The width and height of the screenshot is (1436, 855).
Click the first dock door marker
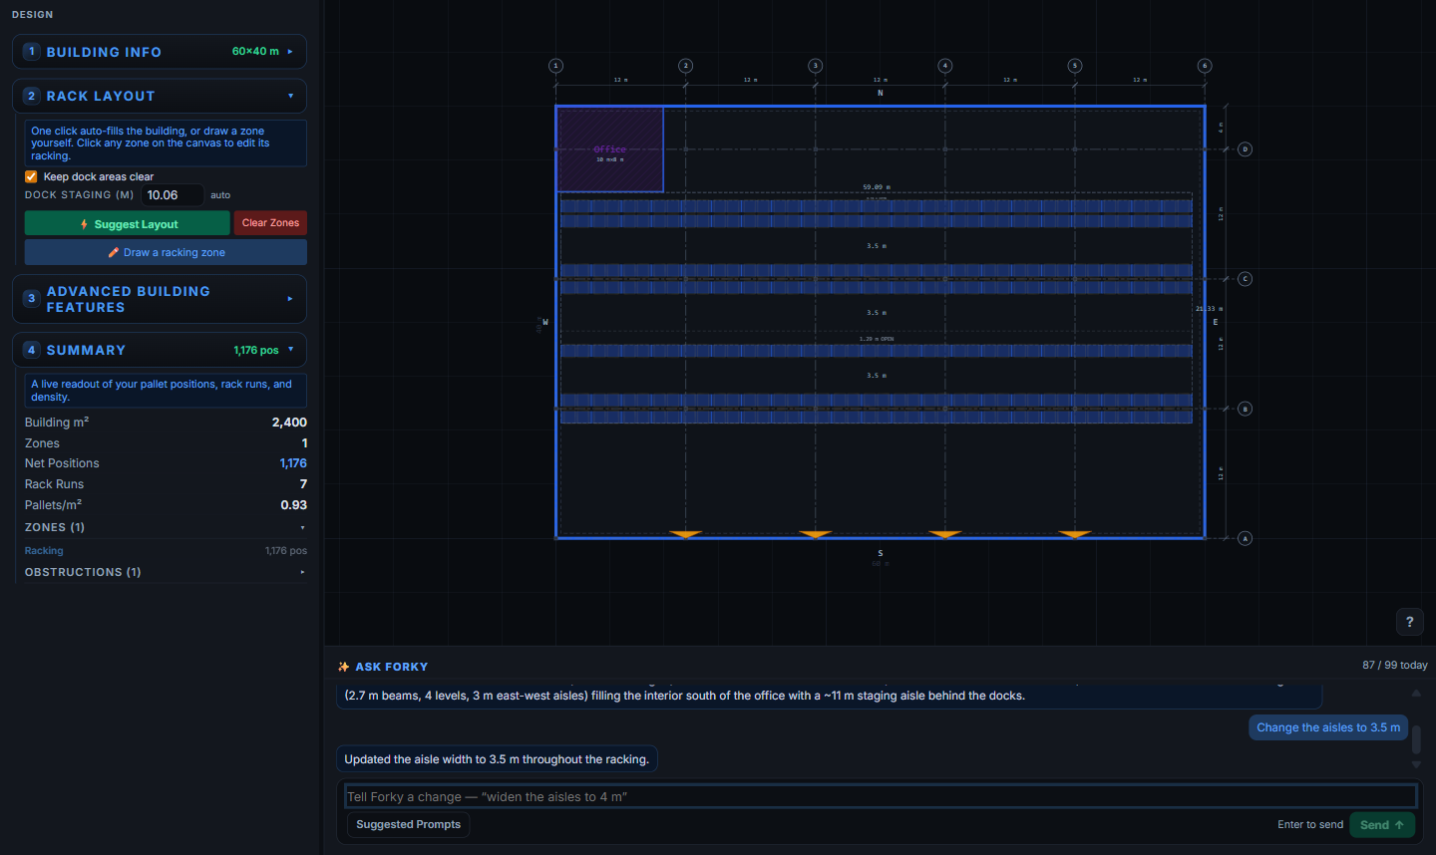[685, 534]
